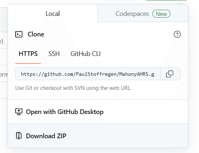This screenshot has width=199, height=153.
Task: Click the ZIP file icon
Action: tap(19, 136)
